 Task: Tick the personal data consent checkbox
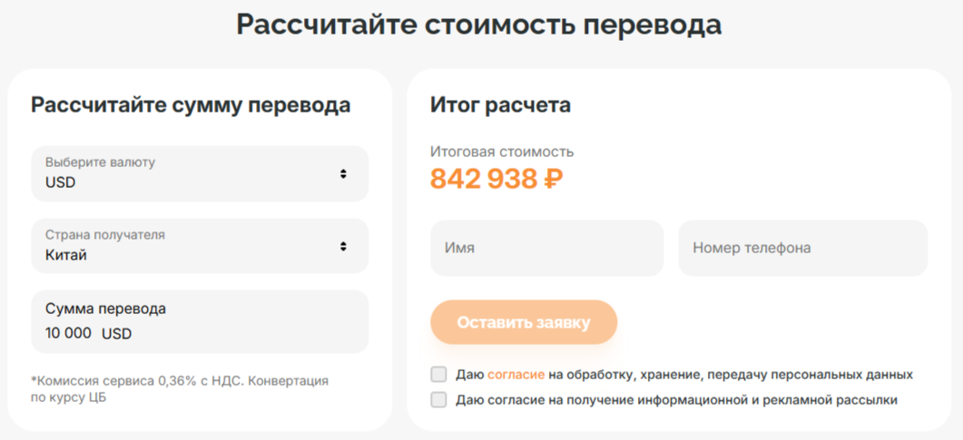439,374
